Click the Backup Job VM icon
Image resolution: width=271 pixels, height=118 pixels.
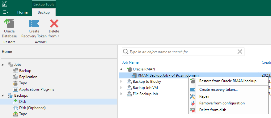(129, 88)
